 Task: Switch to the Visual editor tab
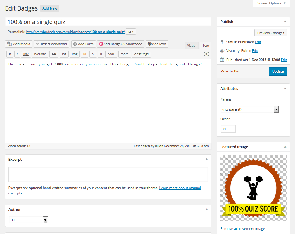192,45
